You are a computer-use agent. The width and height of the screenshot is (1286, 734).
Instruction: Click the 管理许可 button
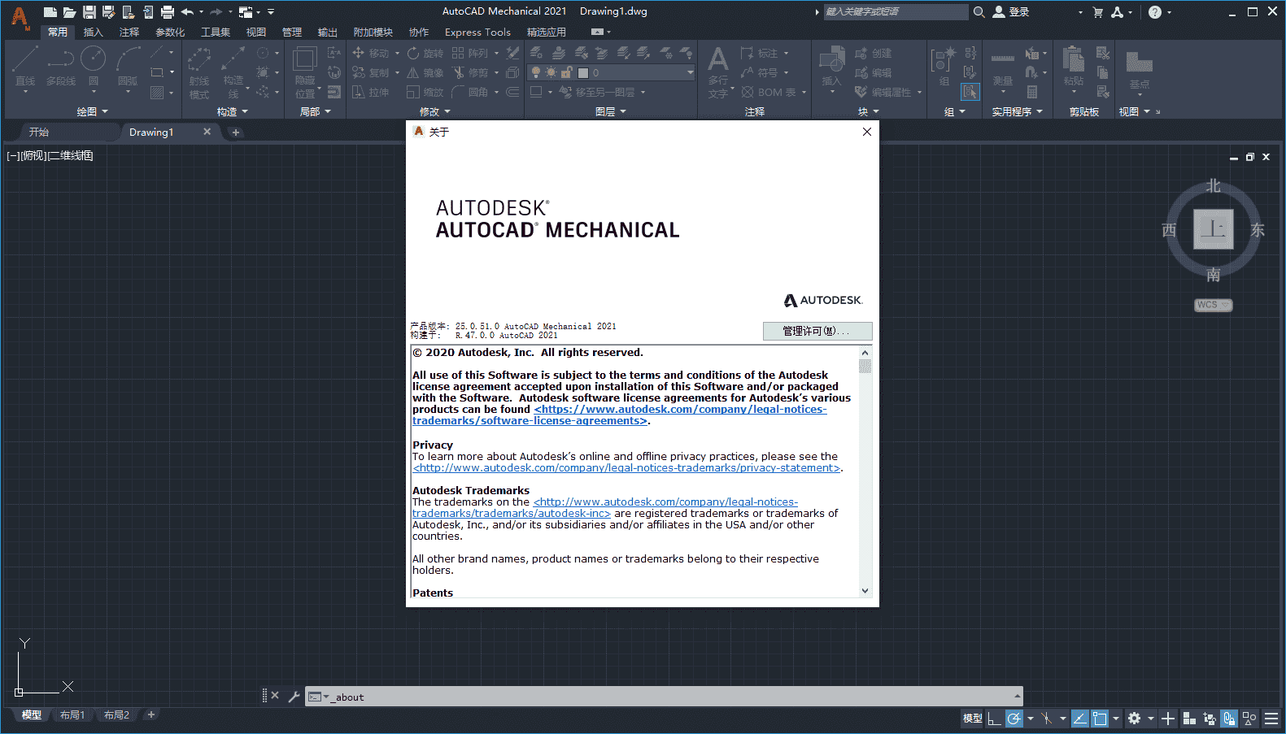point(817,331)
